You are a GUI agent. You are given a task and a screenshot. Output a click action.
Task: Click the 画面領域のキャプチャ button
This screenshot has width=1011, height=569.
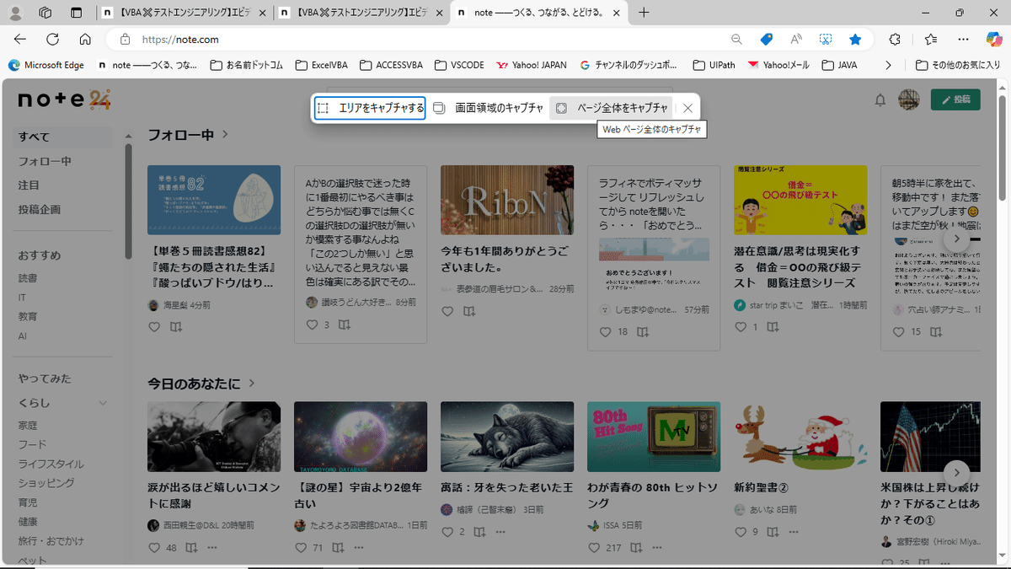coord(488,108)
